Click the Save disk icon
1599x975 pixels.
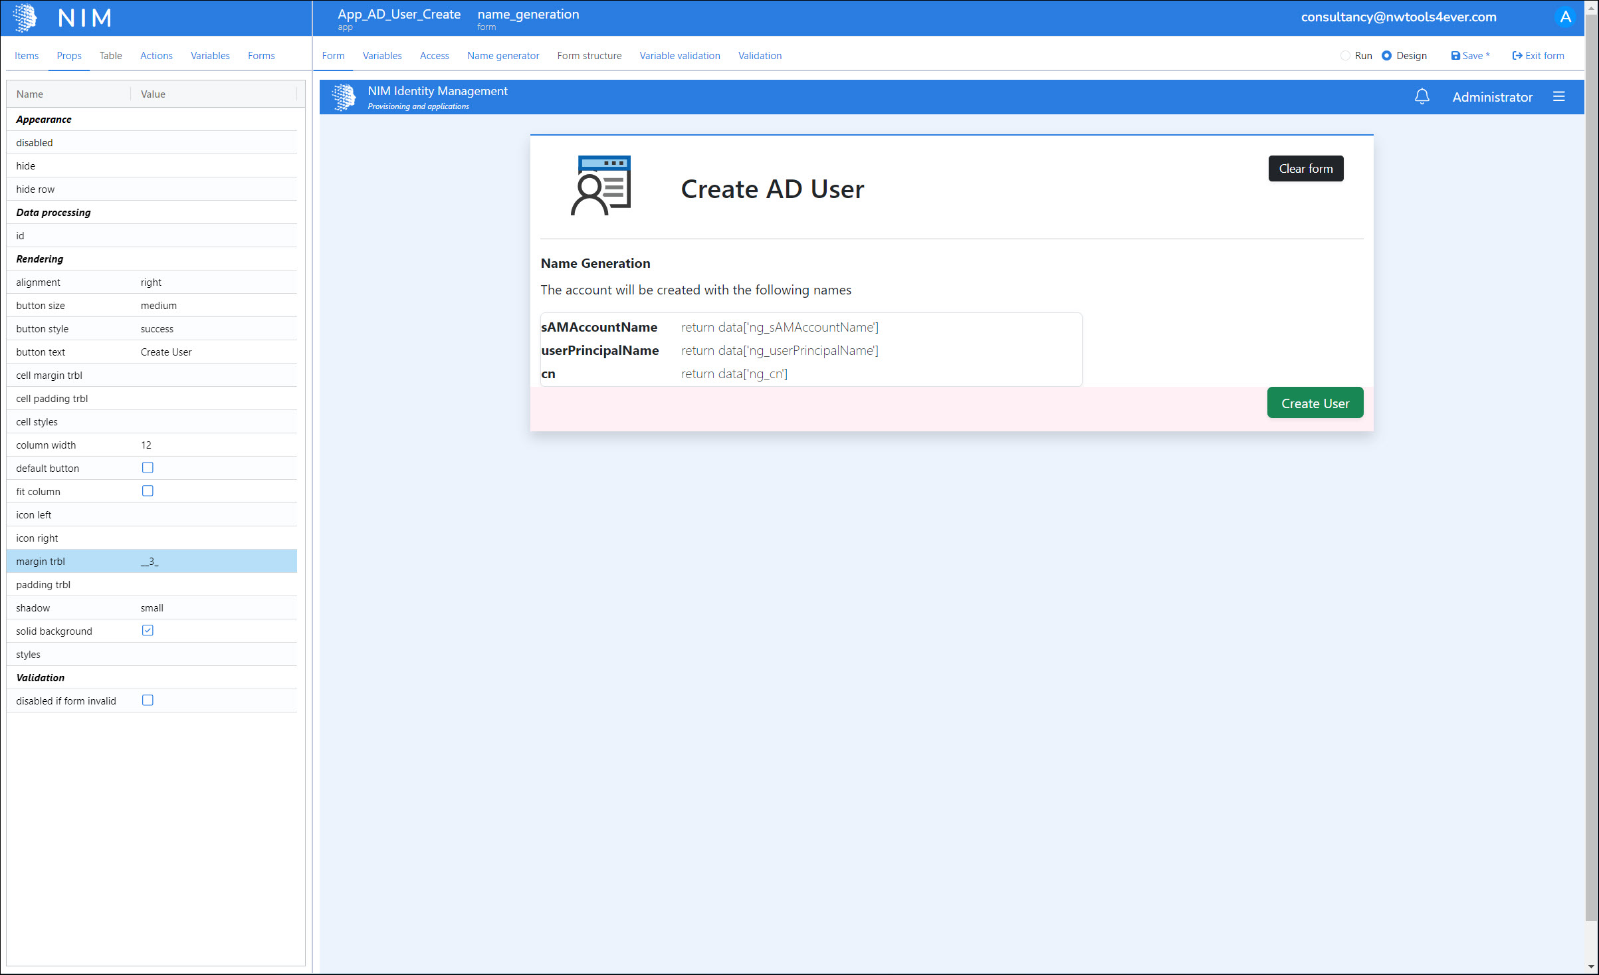click(1455, 56)
